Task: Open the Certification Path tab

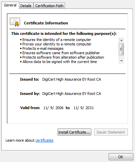Action: (x=49, y=6)
